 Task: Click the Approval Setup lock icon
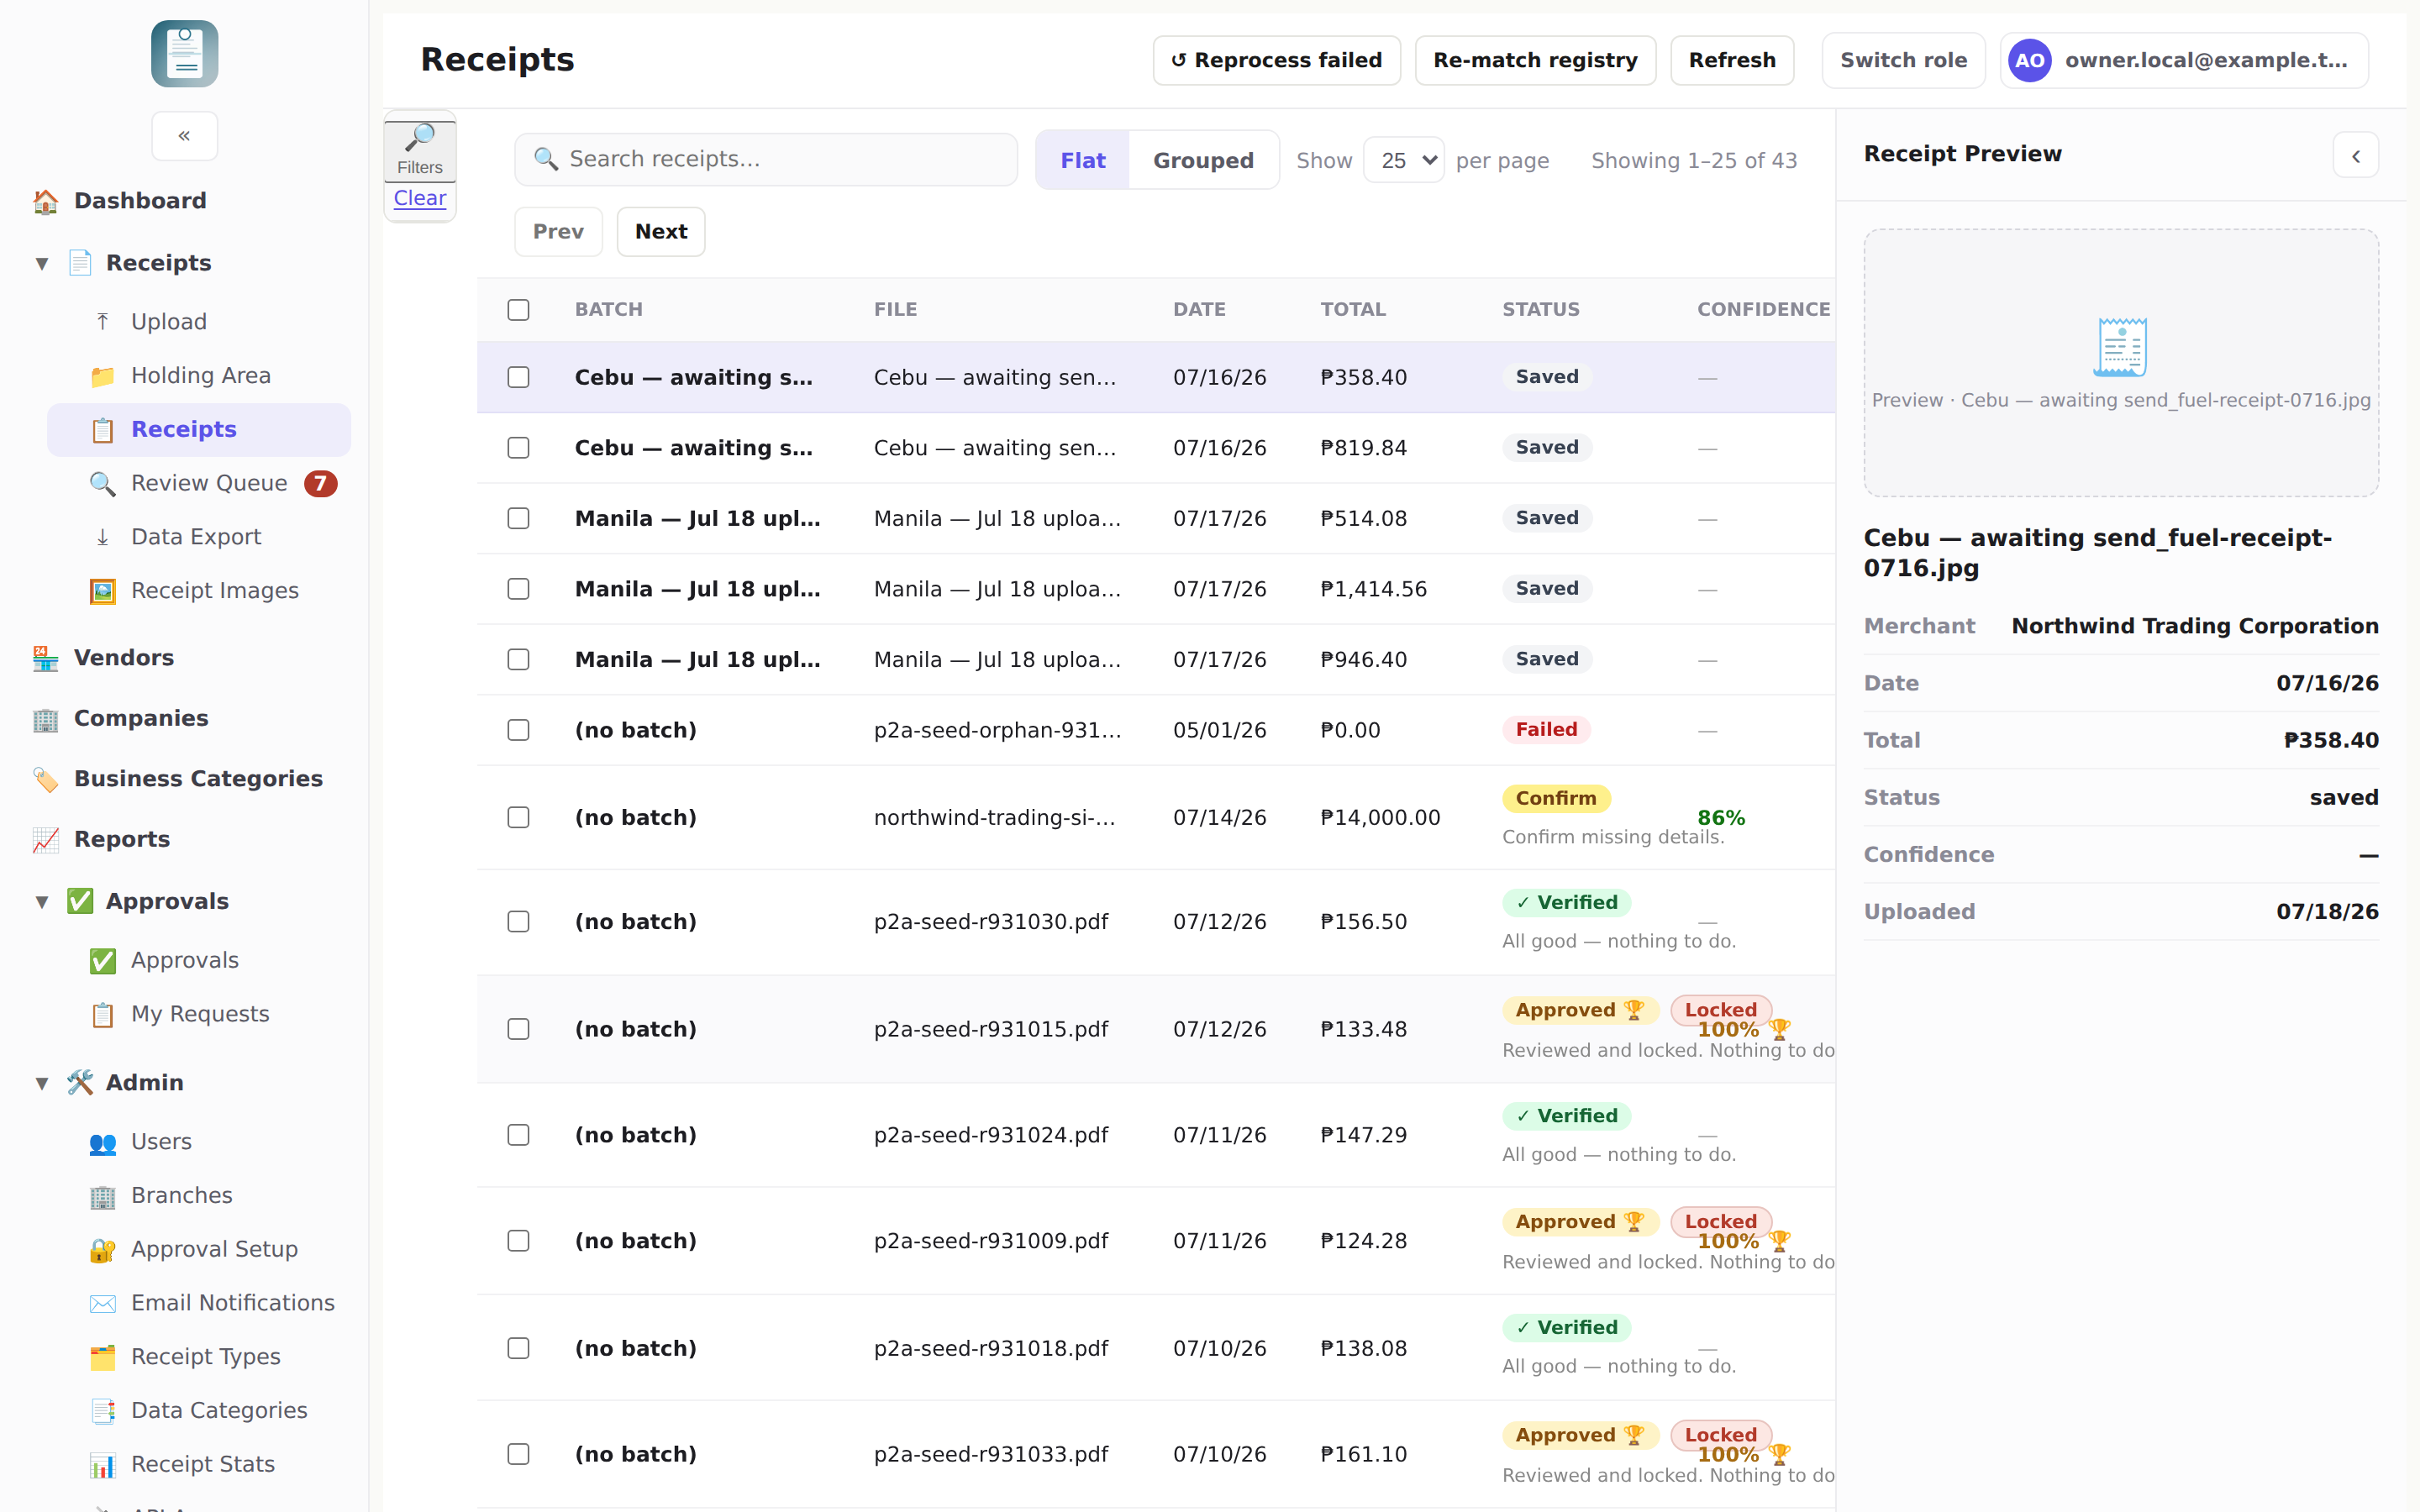pos(102,1250)
